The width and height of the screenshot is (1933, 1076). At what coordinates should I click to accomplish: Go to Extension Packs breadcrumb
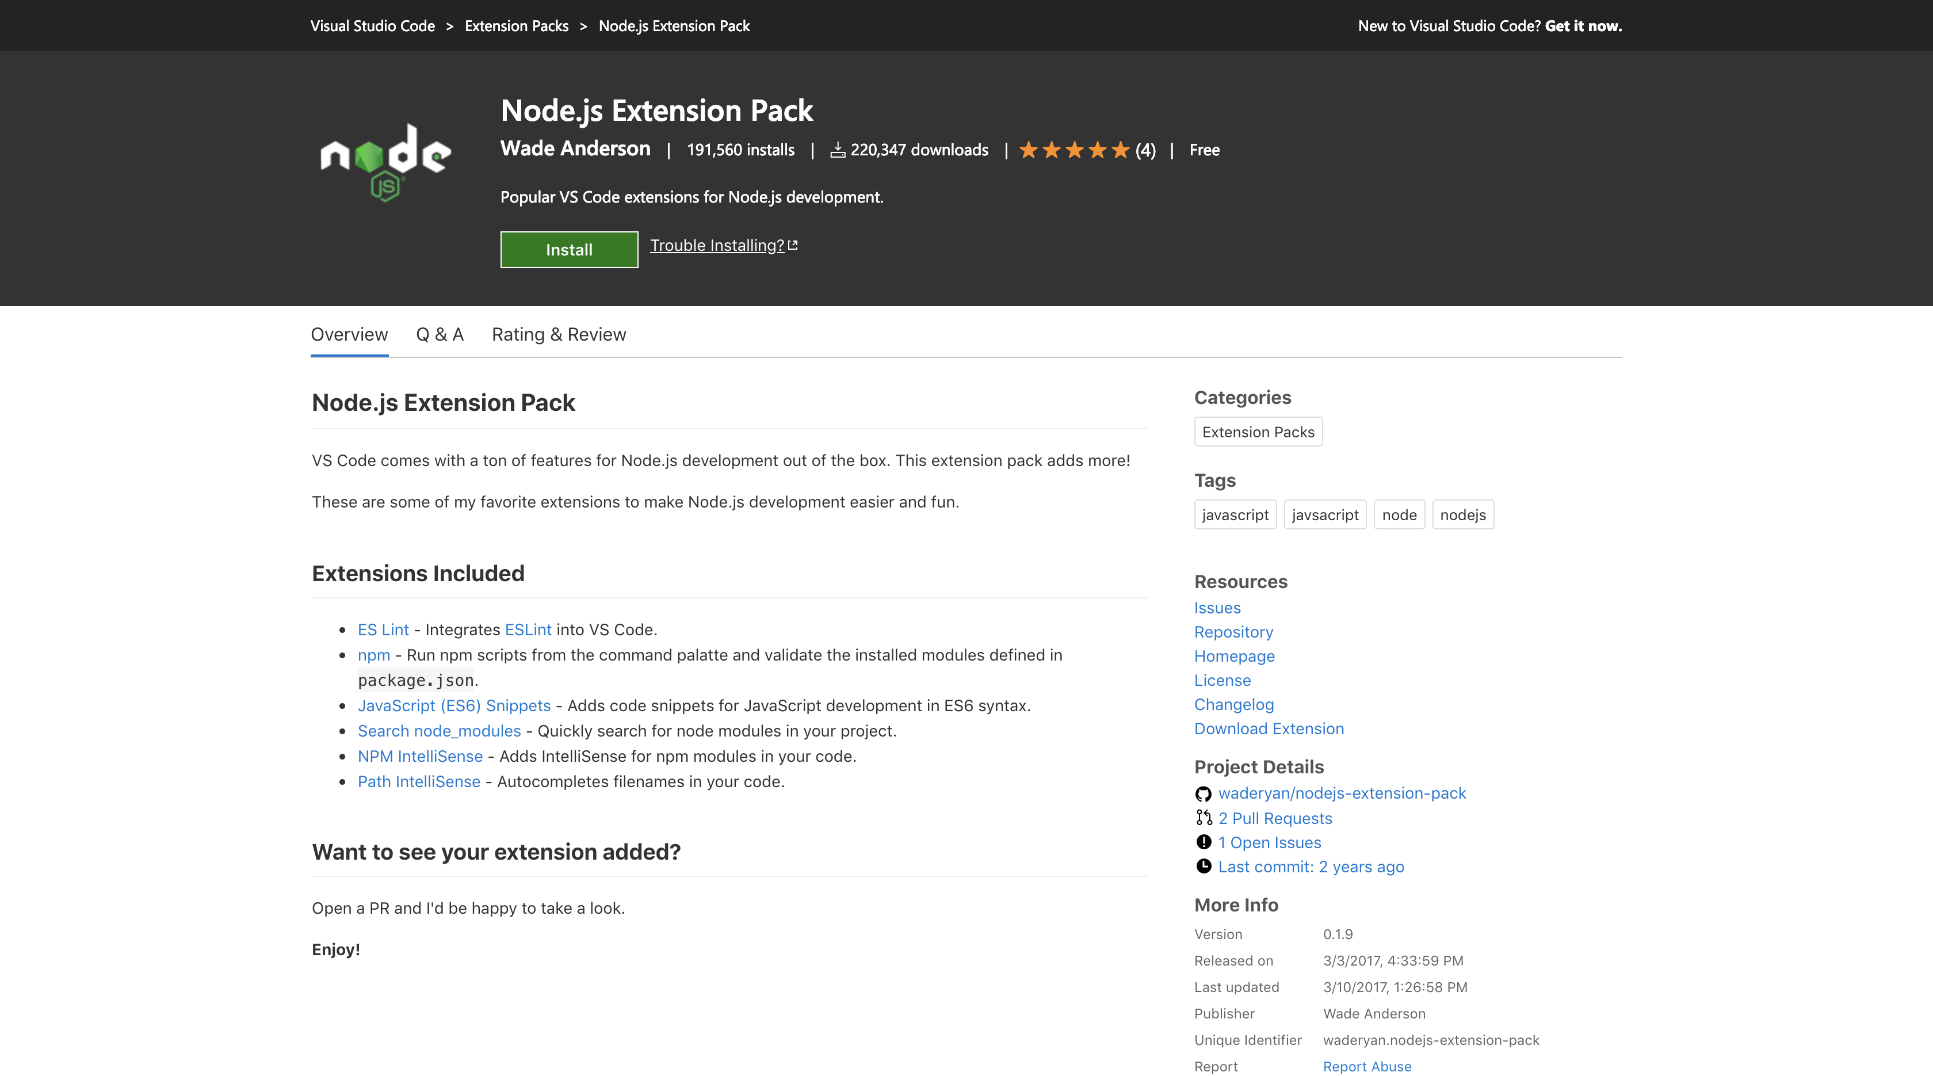[x=516, y=25]
